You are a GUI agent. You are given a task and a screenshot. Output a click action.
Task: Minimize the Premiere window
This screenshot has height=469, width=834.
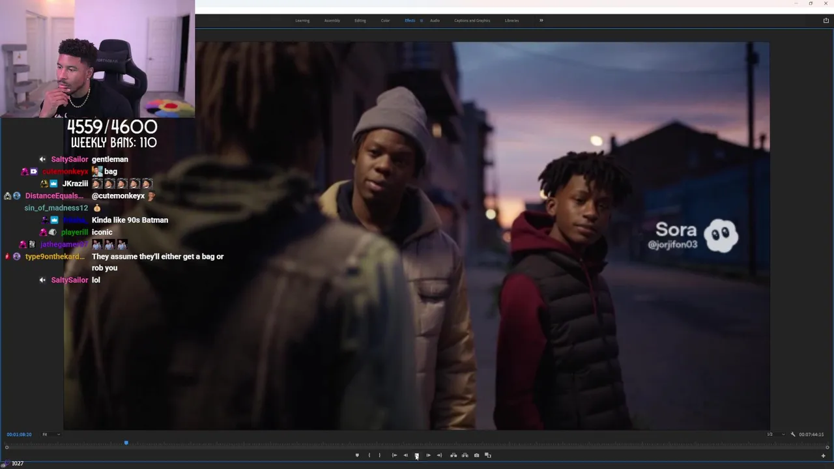pos(796,3)
